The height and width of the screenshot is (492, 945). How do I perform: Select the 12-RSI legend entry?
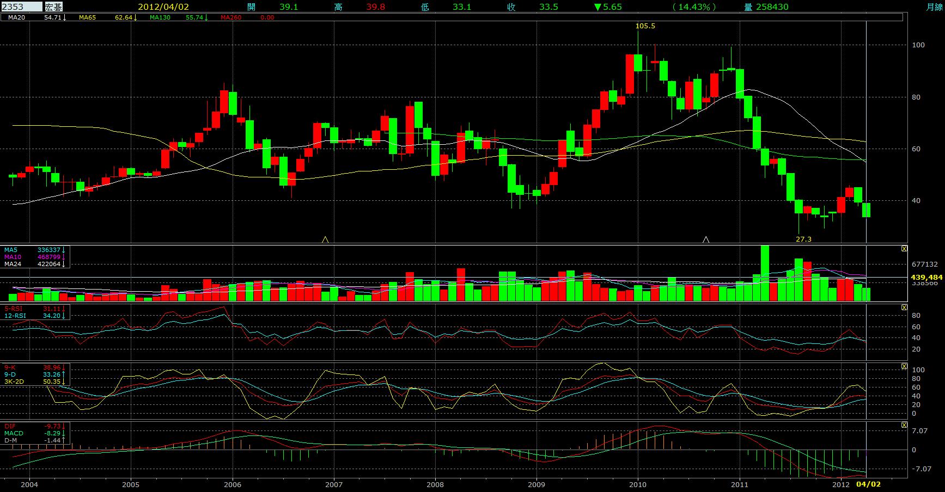(x=15, y=316)
